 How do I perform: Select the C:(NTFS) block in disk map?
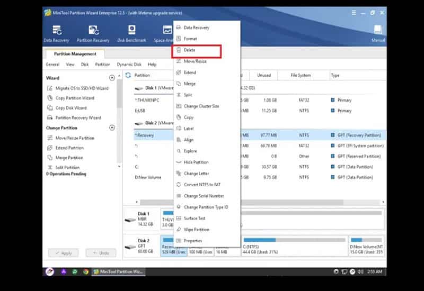pos(294,246)
